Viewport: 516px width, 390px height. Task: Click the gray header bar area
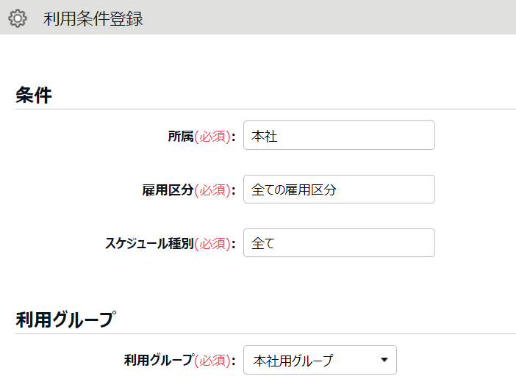(329, 17)
